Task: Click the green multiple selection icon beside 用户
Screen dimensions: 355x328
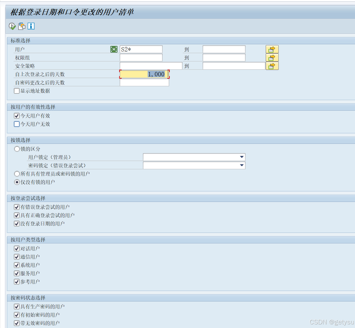Action: pos(114,49)
